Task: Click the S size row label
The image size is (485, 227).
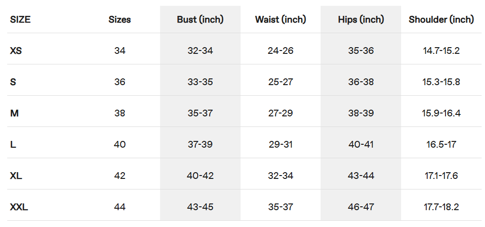Action: (13, 82)
